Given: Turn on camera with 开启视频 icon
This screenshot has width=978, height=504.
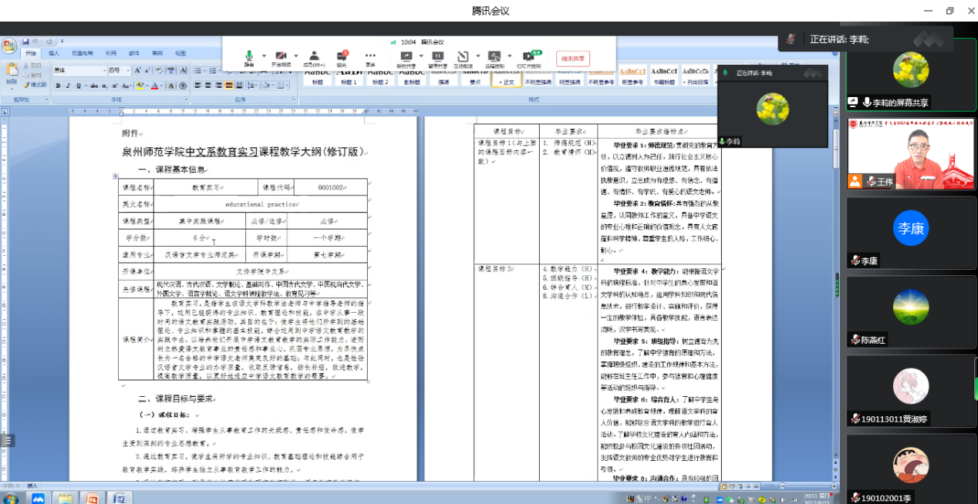Looking at the screenshot, I should pos(281,57).
